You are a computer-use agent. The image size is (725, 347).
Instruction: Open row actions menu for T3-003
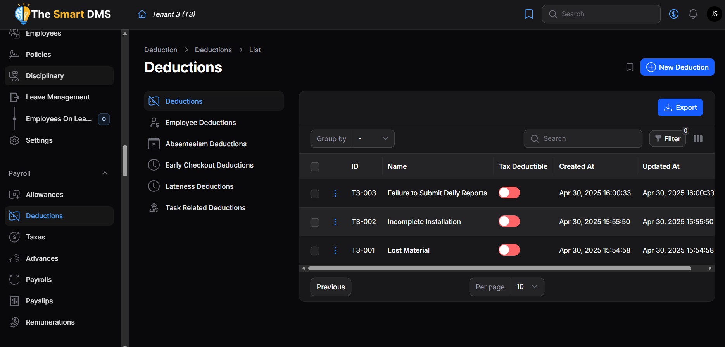[335, 193]
